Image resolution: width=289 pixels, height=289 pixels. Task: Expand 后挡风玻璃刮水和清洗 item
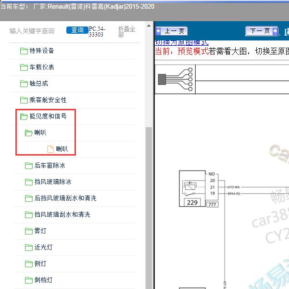65,198
